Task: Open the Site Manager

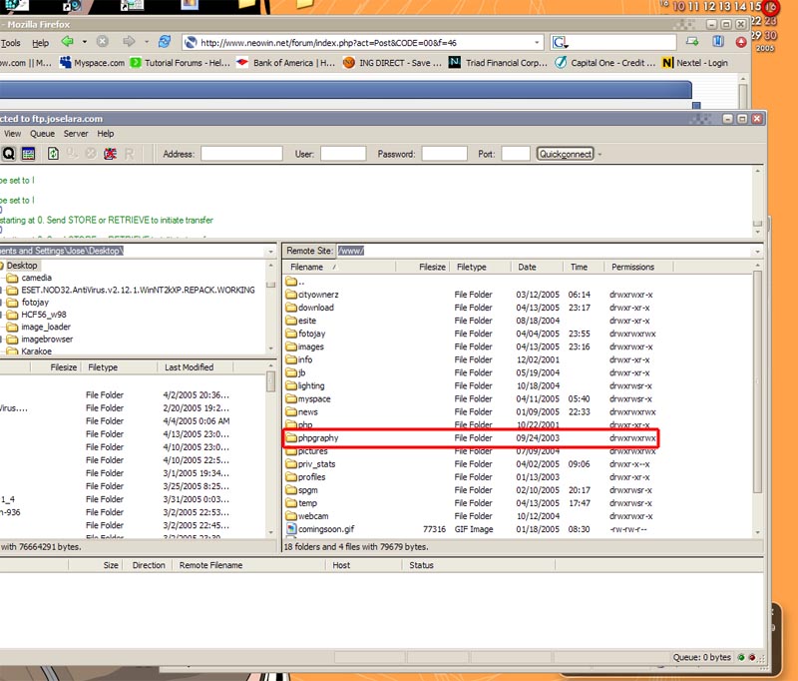Action: click(x=28, y=153)
